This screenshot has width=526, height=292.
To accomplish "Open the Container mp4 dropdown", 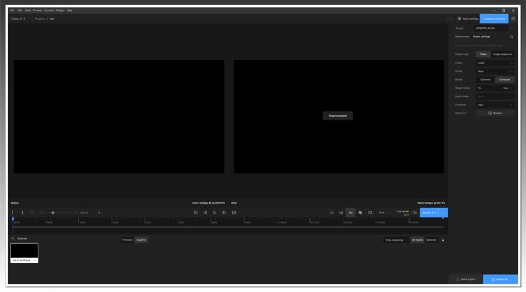I will [x=495, y=105].
